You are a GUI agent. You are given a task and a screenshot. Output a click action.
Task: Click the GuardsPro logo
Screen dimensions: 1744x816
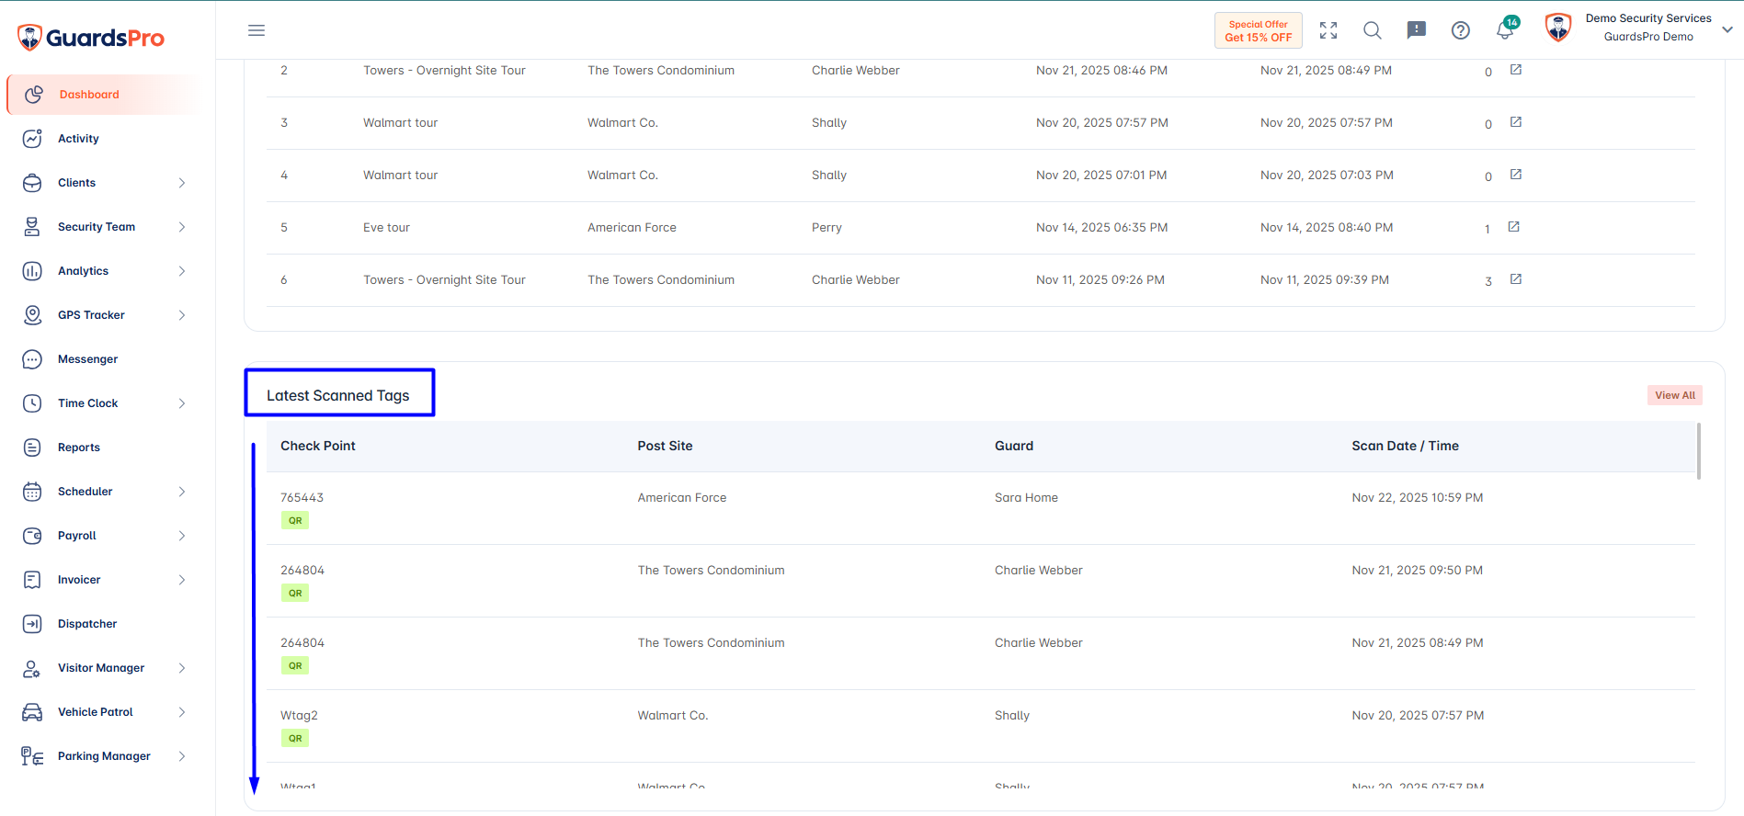coord(91,38)
